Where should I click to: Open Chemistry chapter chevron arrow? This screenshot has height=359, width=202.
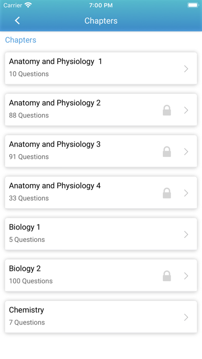186,317
